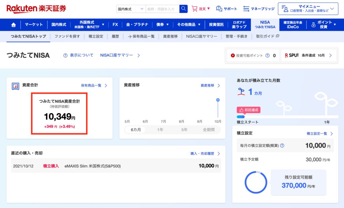This screenshot has height=208, width=344.
Task: Click the 10月 data point on chart
Action: pos(218,100)
